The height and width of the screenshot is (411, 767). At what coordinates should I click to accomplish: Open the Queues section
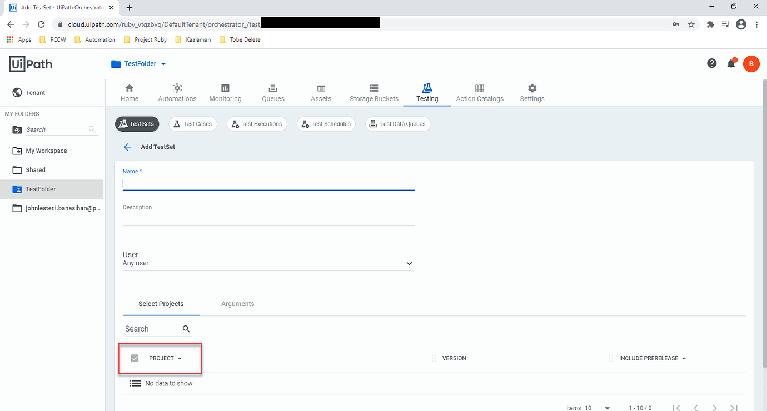(x=272, y=92)
